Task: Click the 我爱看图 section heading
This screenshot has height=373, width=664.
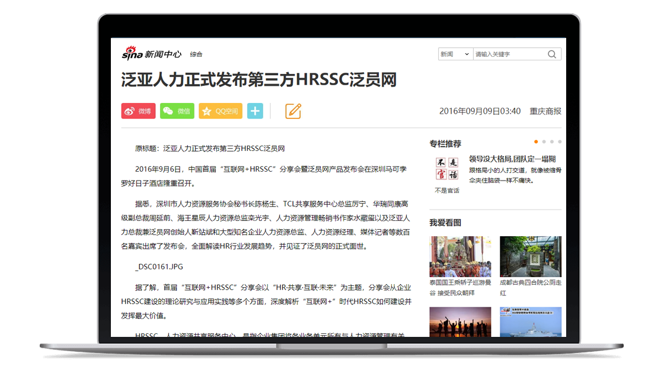Action: [x=445, y=223]
